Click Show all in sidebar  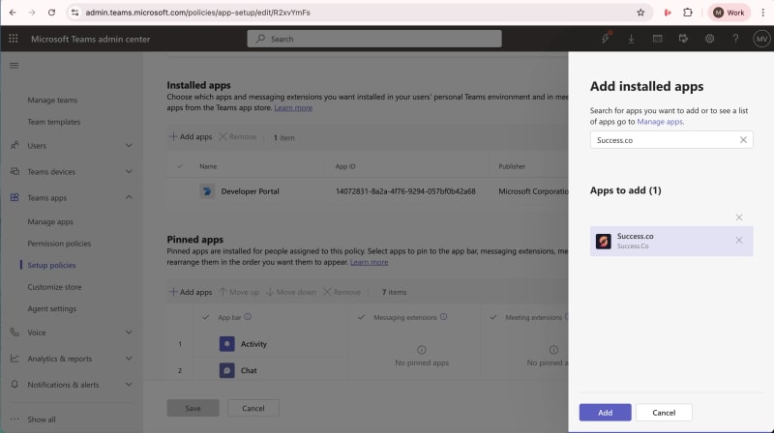[42, 419]
